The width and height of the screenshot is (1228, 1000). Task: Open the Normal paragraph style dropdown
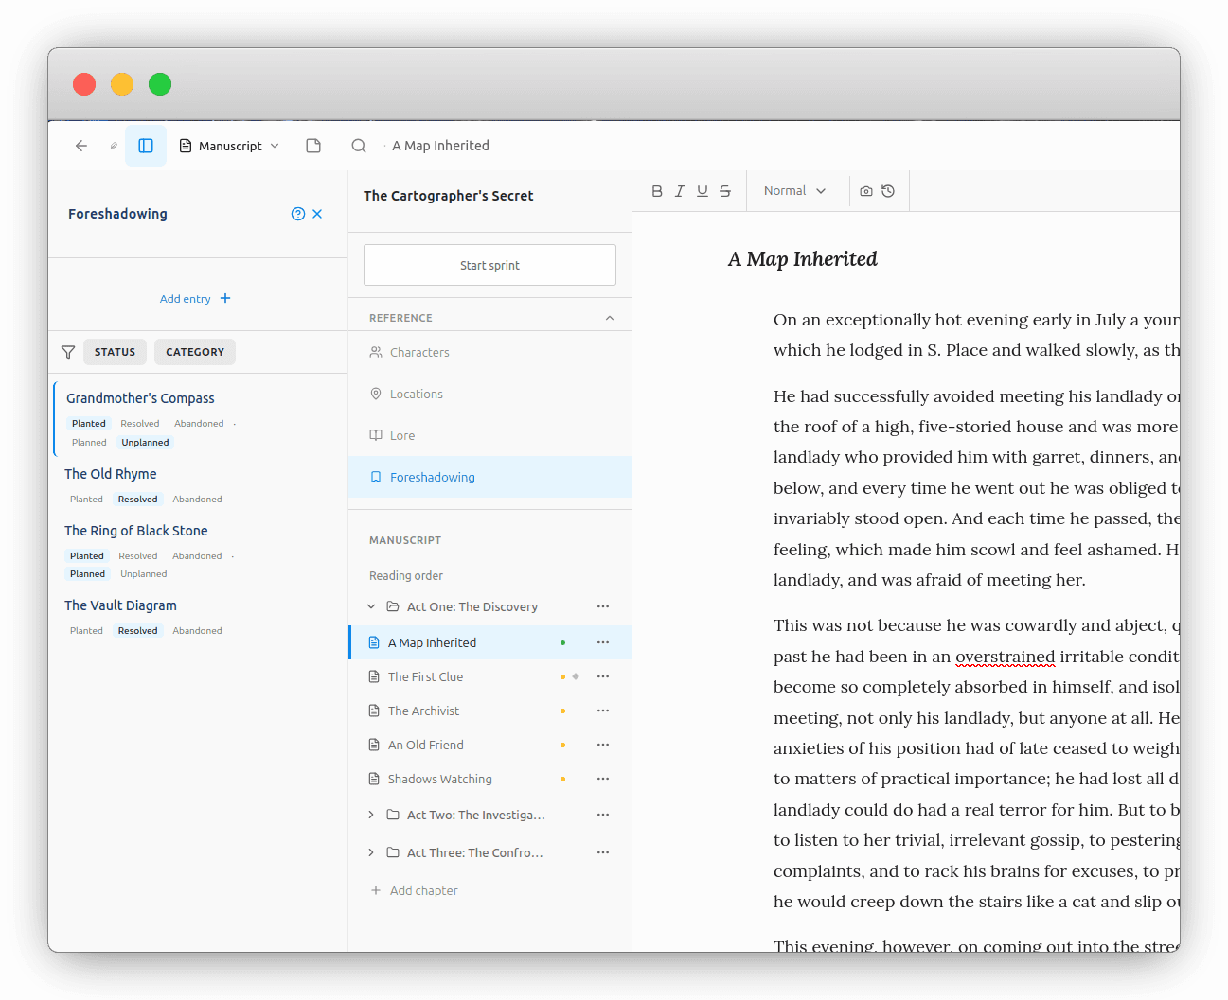coord(795,191)
